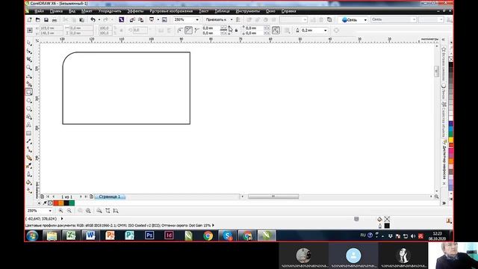Click the Zoom to Page icon
Screen dimensions: 478x269
point(99,211)
